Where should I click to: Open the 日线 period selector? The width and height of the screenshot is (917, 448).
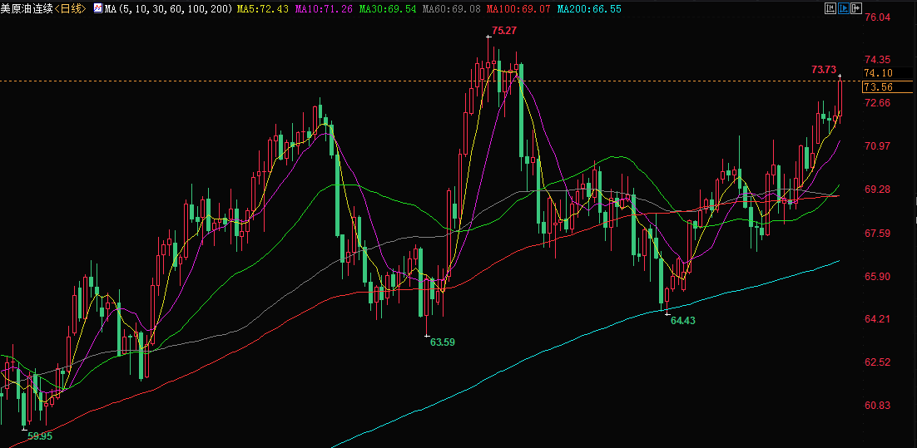coord(70,8)
